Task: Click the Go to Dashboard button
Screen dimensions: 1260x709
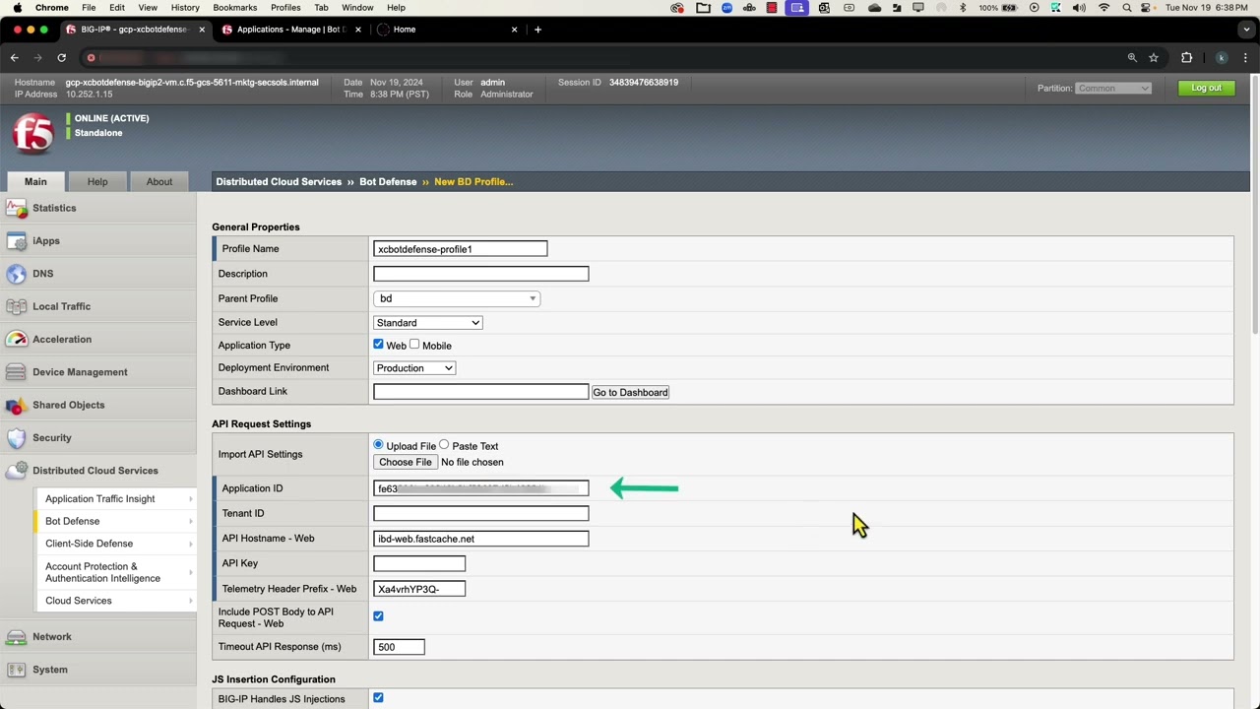Action: tap(630, 392)
